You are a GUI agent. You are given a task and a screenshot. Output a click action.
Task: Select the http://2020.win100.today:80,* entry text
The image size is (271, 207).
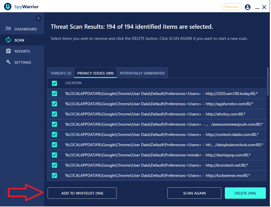click(x=232, y=94)
